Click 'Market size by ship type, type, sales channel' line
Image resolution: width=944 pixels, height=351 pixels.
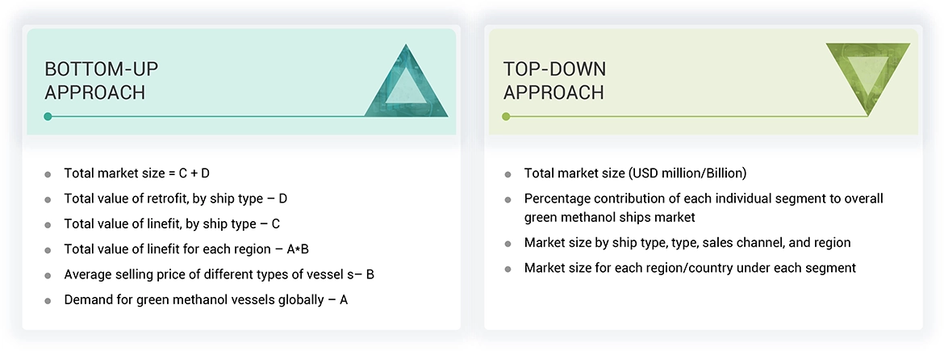[x=687, y=242]
